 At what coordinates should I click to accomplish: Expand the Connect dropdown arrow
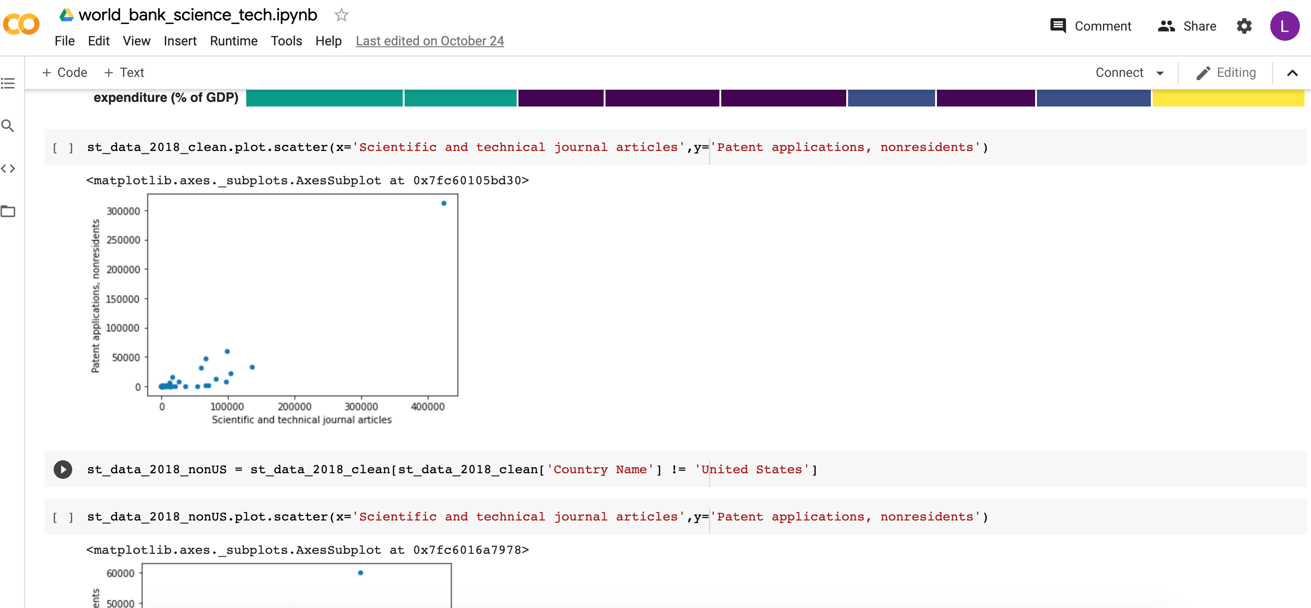1160,73
